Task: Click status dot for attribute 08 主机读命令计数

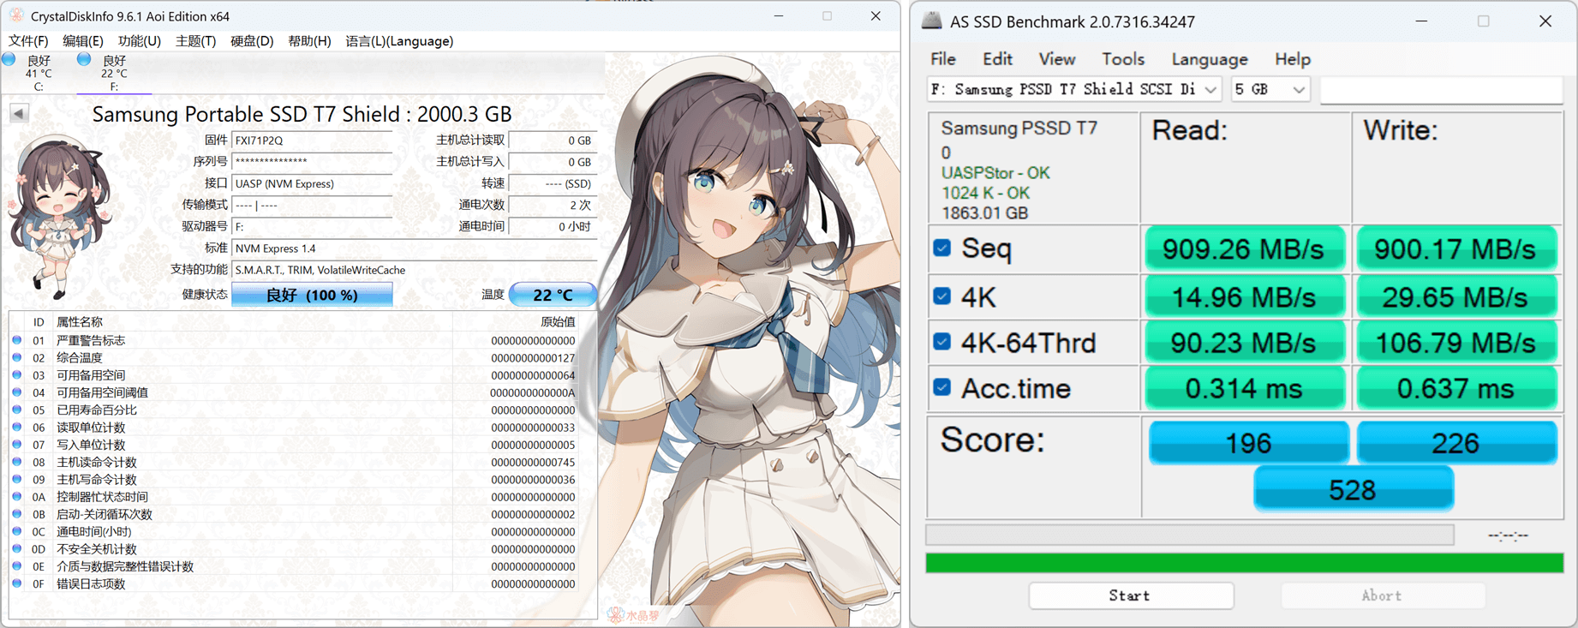Action: tap(17, 462)
